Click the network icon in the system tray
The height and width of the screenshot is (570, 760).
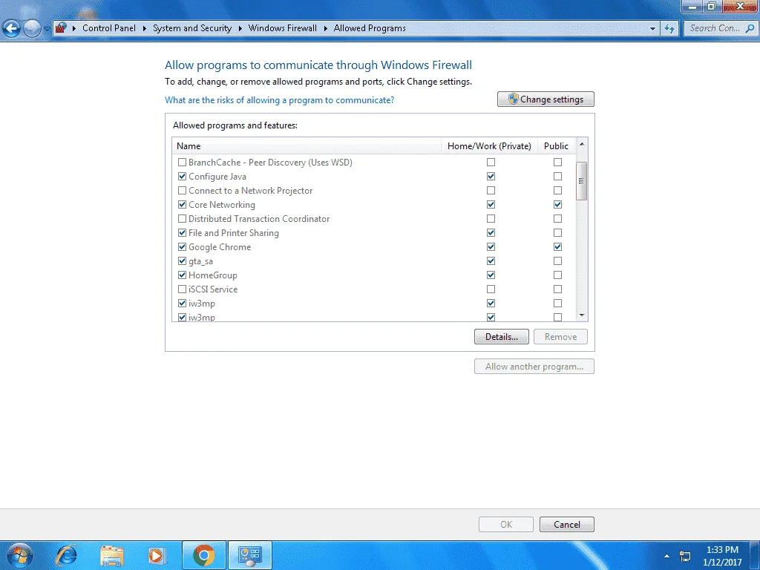685,556
